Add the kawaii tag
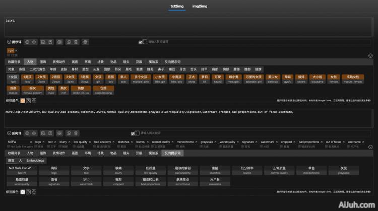The height and width of the screenshot is (211, 378). [x=218, y=79]
